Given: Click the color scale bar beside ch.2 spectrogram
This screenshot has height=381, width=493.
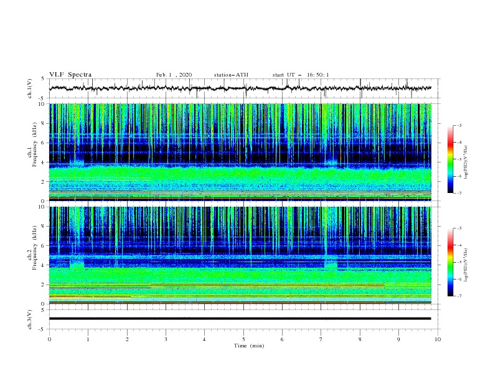Looking at the screenshot, I should 450,262.
